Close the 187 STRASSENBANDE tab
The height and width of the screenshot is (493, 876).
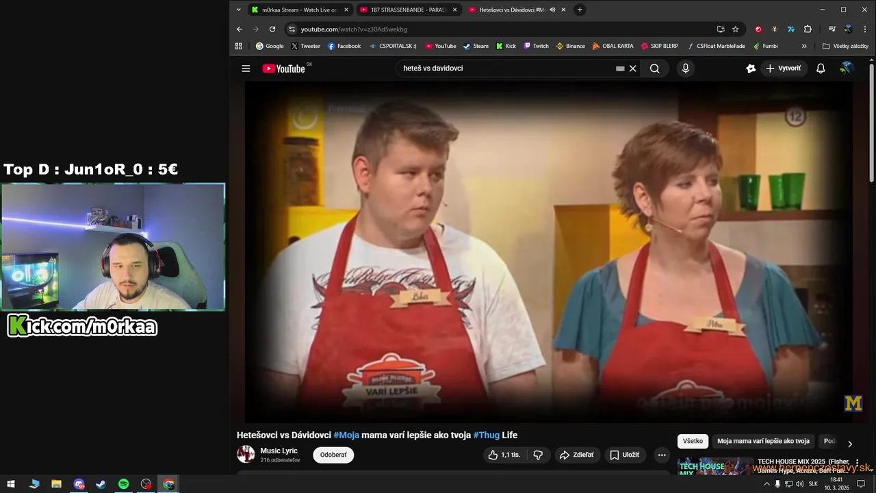(x=454, y=10)
